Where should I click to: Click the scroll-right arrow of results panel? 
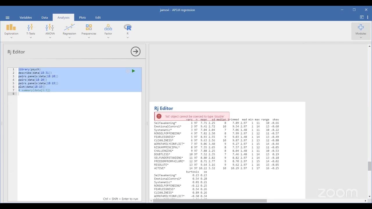(365, 201)
